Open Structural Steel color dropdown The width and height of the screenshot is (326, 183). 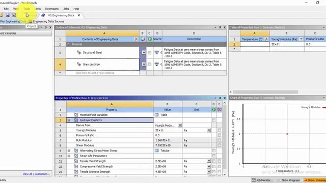144,52
